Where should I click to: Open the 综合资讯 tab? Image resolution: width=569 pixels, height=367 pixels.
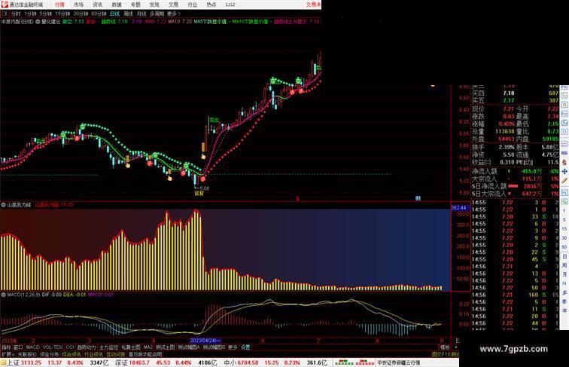(72, 354)
